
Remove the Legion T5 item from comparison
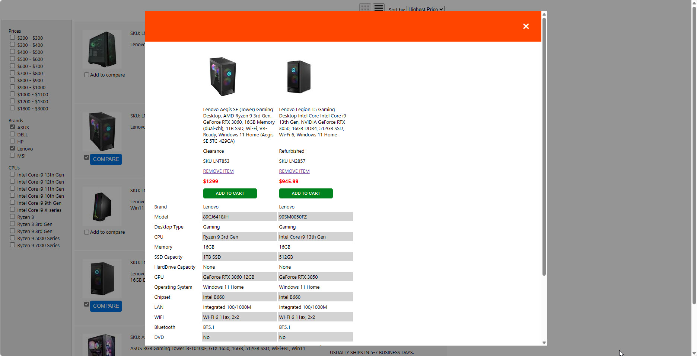(294, 171)
